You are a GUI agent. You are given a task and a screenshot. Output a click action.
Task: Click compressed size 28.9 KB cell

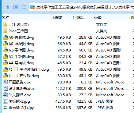[86, 37]
